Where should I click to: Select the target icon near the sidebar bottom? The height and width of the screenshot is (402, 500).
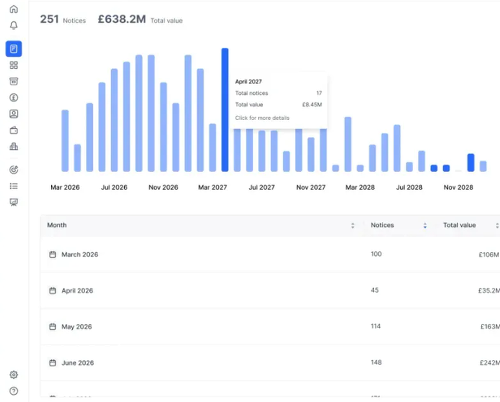[13, 169]
